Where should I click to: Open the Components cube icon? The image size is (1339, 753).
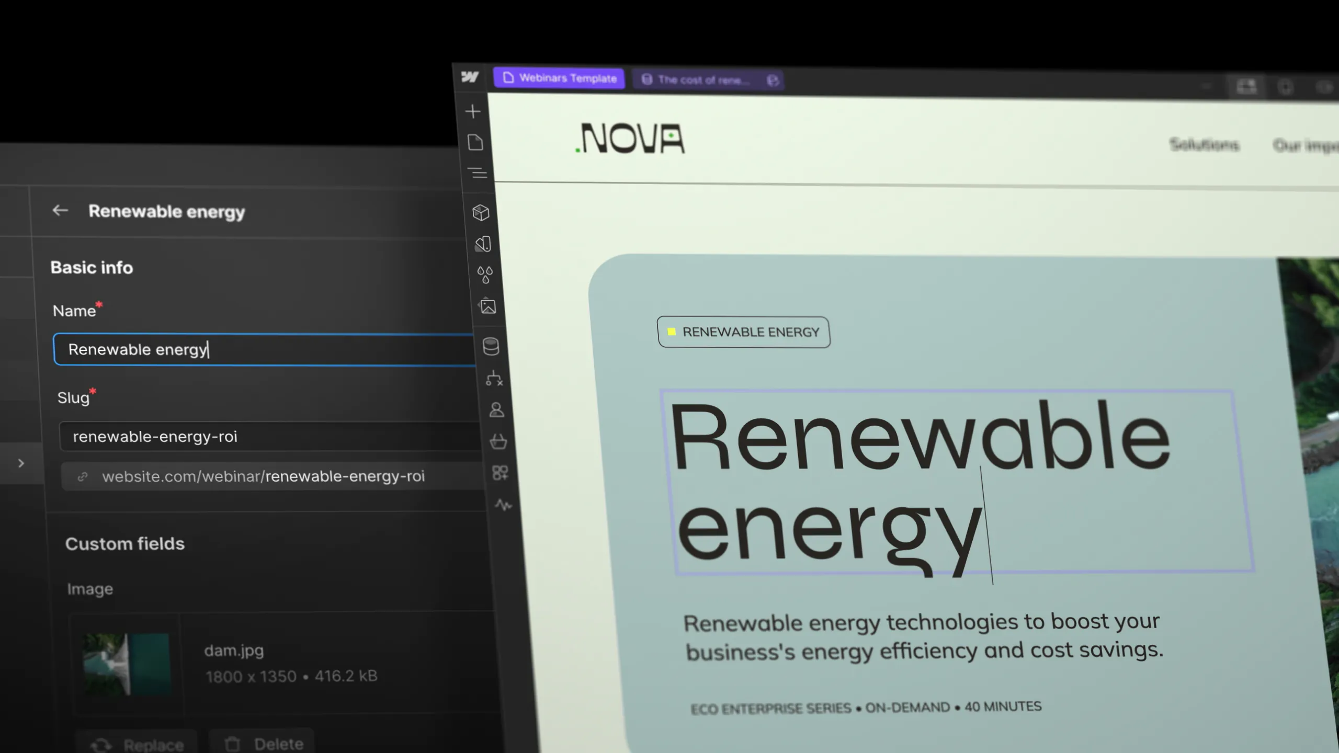480,212
